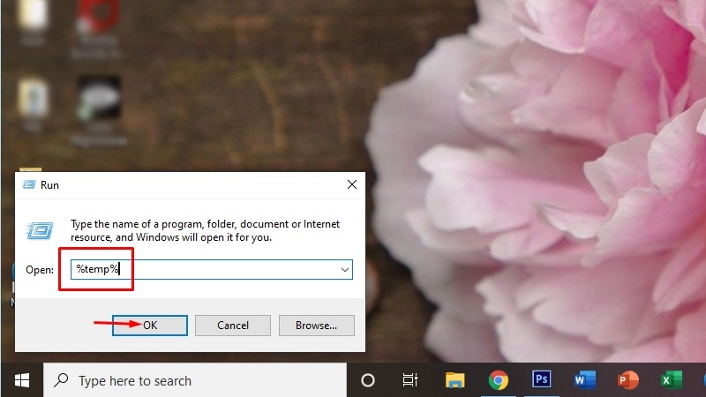This screenshot has height=397, width=706.
Task: Open PowerPoint from the taskbar
Action: [x=627, y=380]
